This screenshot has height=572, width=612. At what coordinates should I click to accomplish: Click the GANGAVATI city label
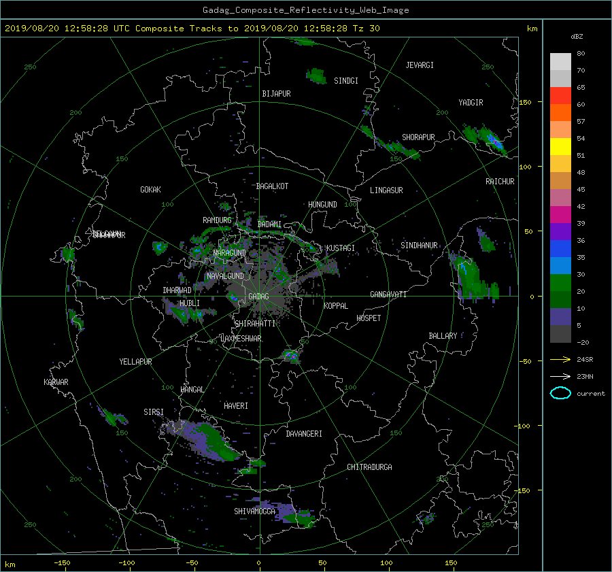[x=388, y=295]
